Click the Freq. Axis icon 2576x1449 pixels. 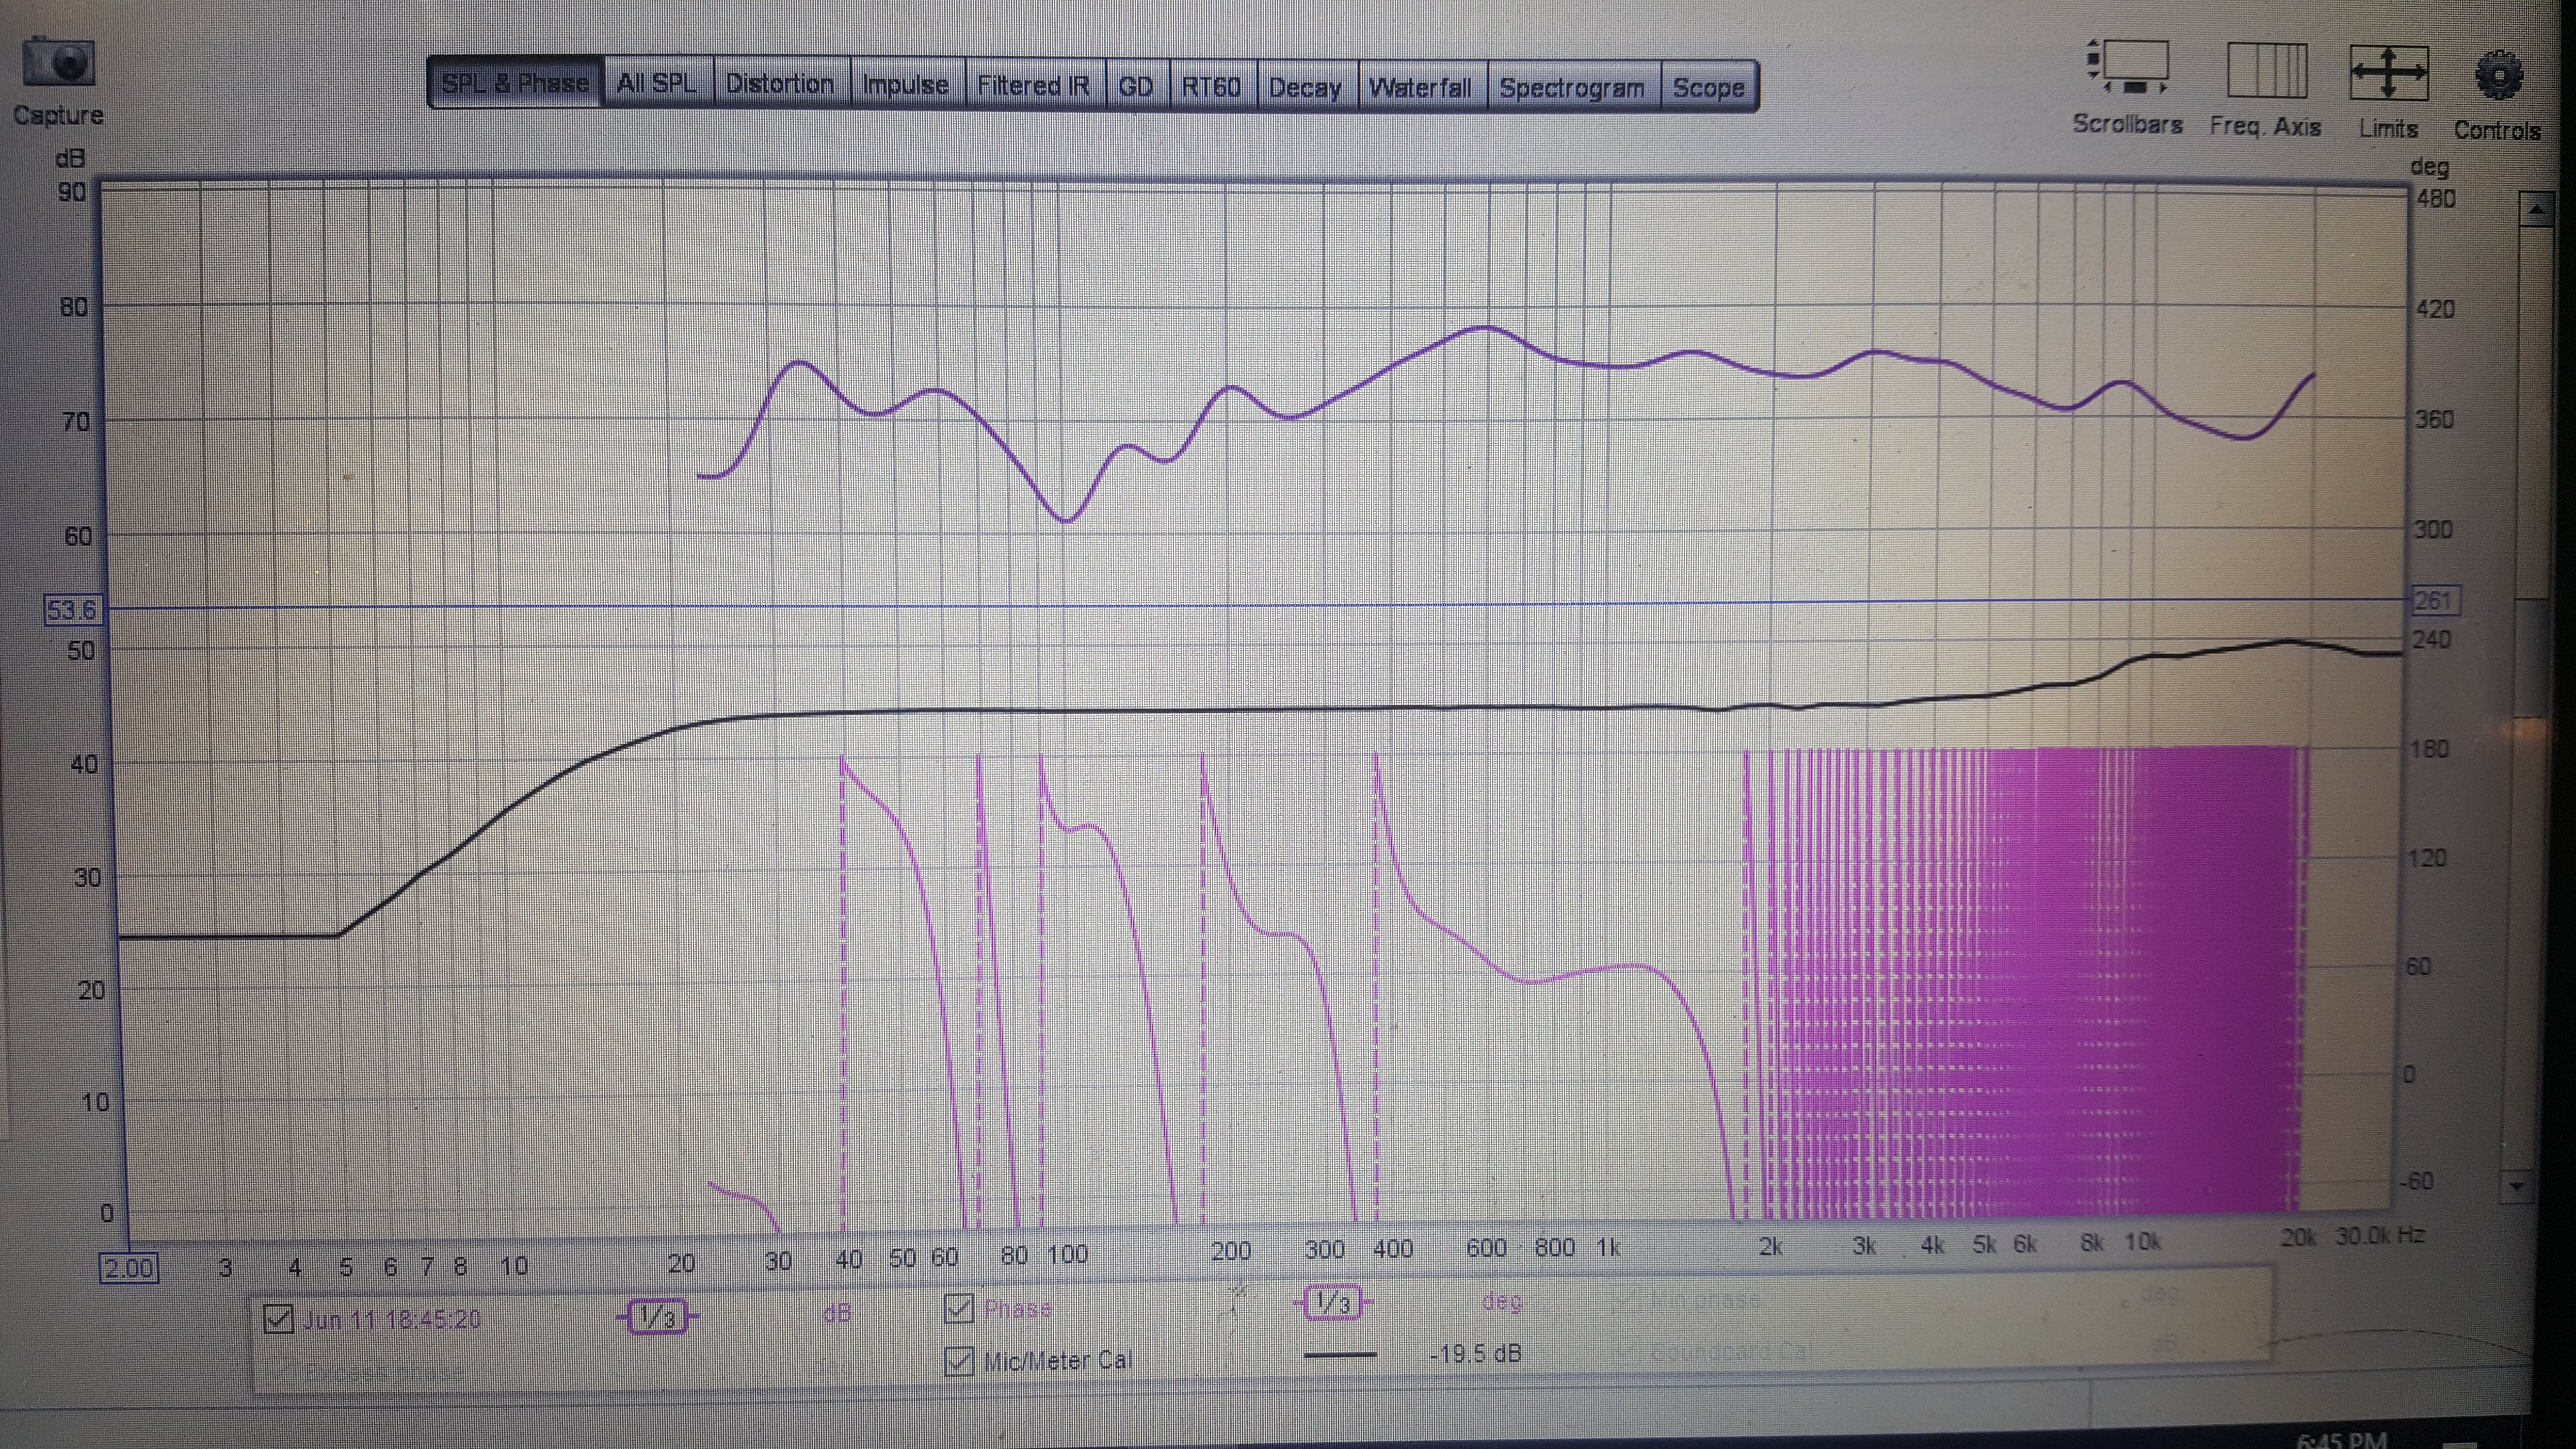2266,71
